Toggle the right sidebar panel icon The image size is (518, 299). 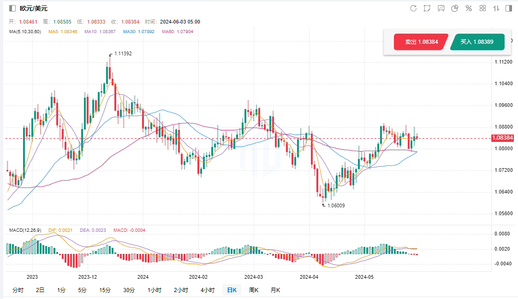coord(509,8)
